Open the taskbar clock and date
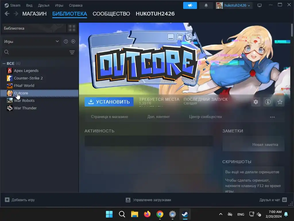This screenshot has height=221, width=294. [x=274, y=214]
